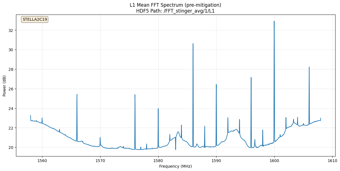
Task: Select the peak tip at 1586 MHz
Action: tap(193, 44)
